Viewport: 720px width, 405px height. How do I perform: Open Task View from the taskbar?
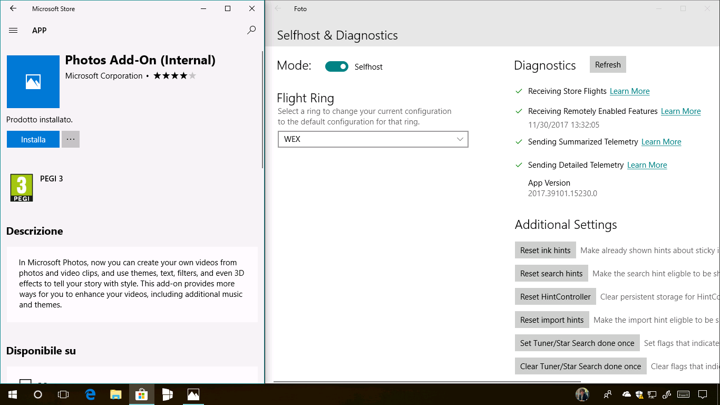tap(63, 394)
